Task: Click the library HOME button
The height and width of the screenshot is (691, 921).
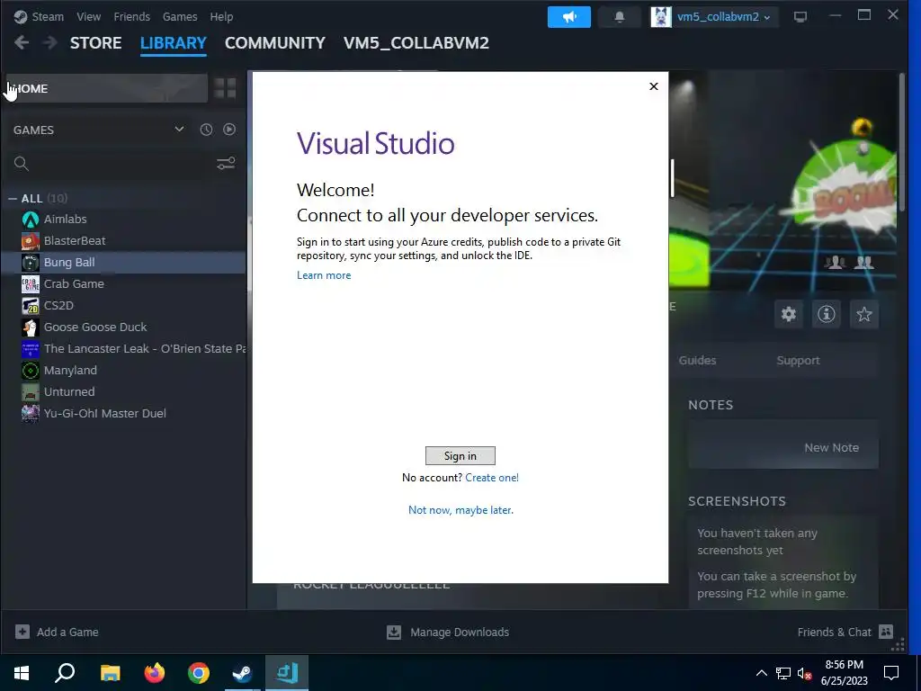Action: click(x=107, y=89)
